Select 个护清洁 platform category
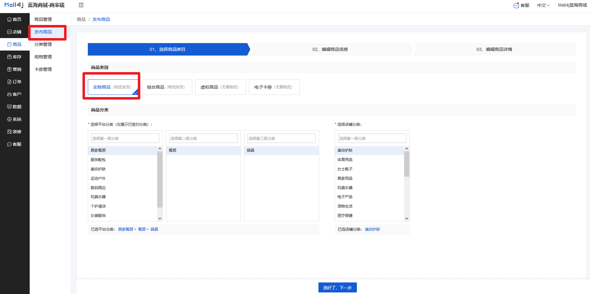 tap(123, 206)
